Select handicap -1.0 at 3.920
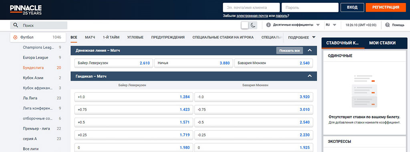Image resolution: width=410 pixels, height=152 pixels. [x=254, y=97]
